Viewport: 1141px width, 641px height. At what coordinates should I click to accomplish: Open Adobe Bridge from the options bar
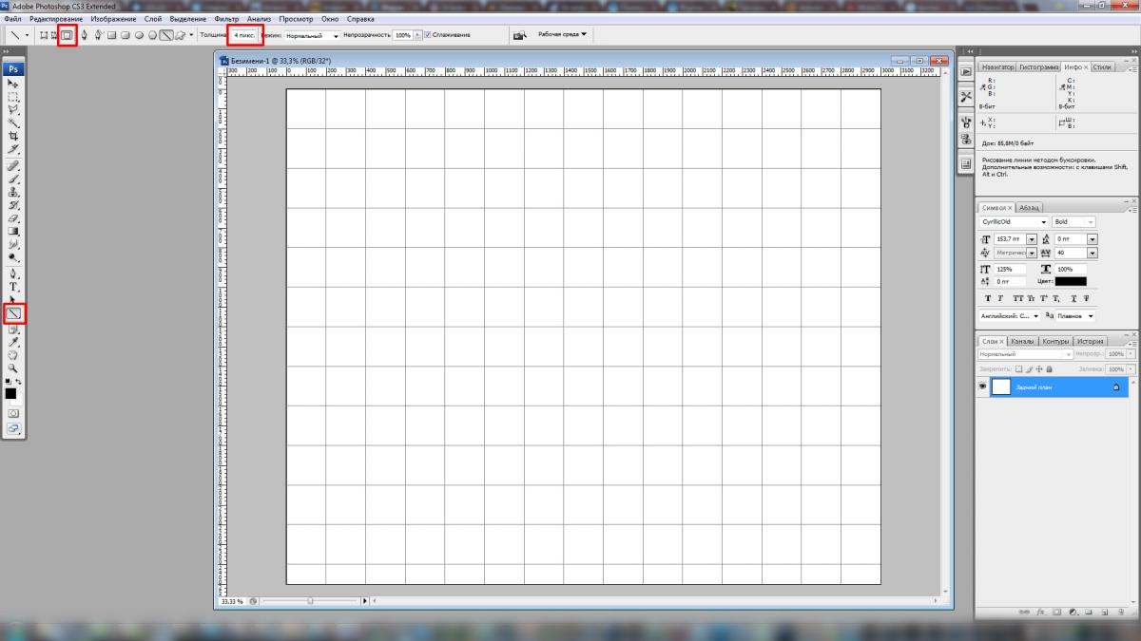coord(520,36)
